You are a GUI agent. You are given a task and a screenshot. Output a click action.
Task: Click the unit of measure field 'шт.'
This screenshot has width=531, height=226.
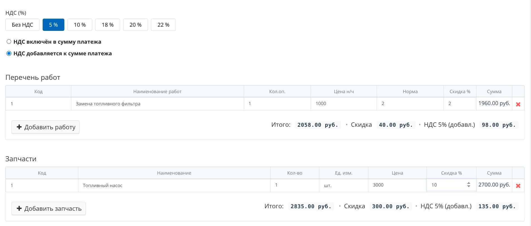(343, 185)
